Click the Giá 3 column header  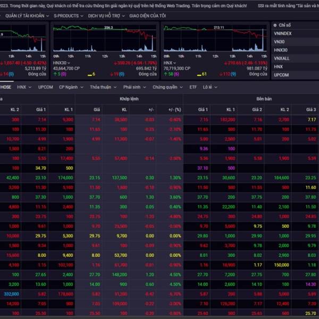pyautogui.click(x=311, y=110)
